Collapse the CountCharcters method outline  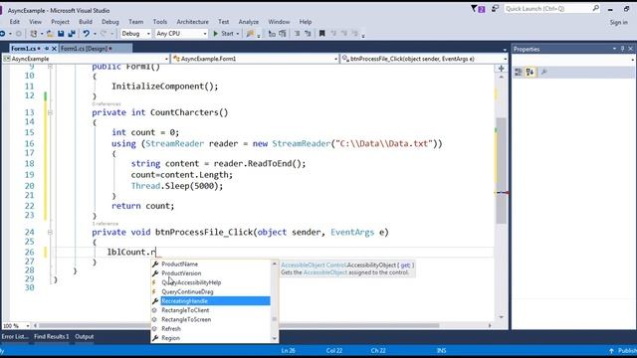tap(50, 112)
